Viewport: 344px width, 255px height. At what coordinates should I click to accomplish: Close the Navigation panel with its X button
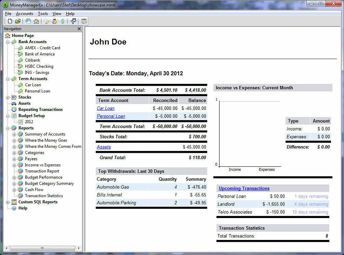pos(79,29)
